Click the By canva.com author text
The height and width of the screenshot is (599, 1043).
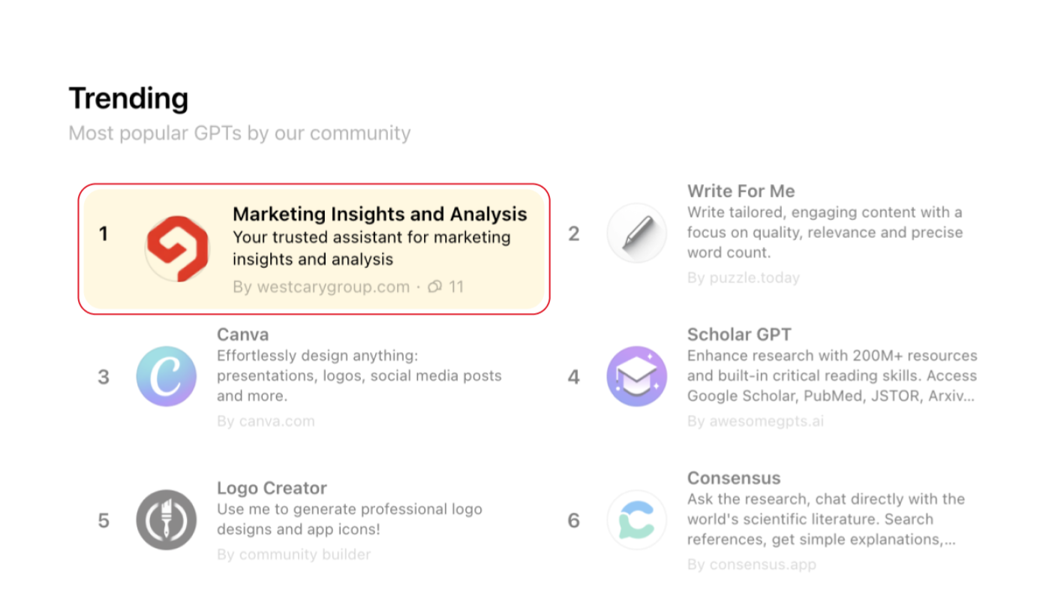point(266,421)
